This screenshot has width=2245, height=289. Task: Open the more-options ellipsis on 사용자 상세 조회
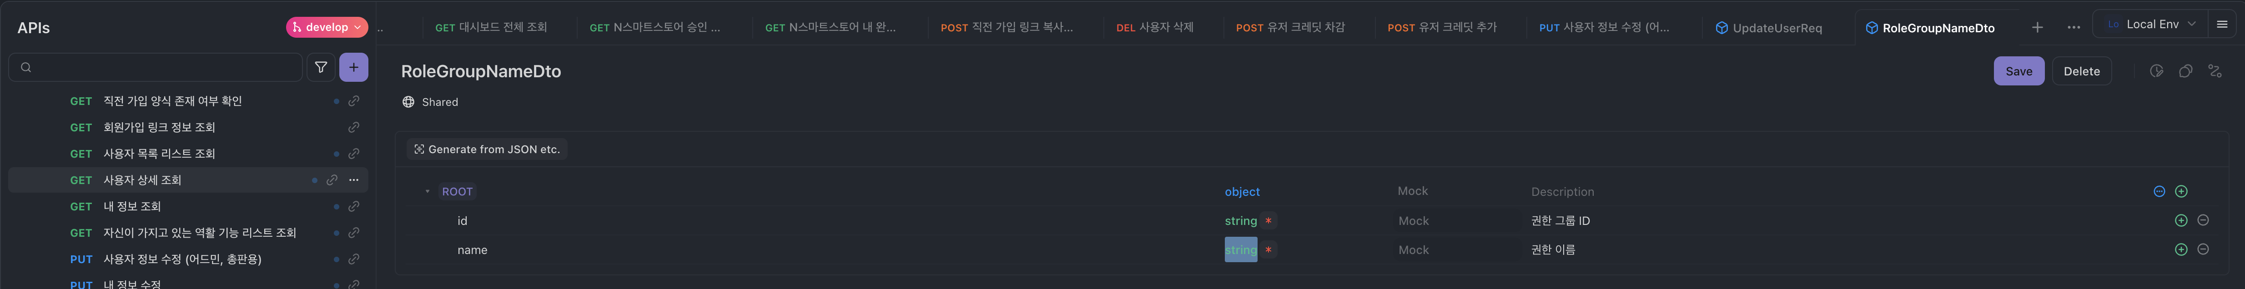tap(354, 180)
